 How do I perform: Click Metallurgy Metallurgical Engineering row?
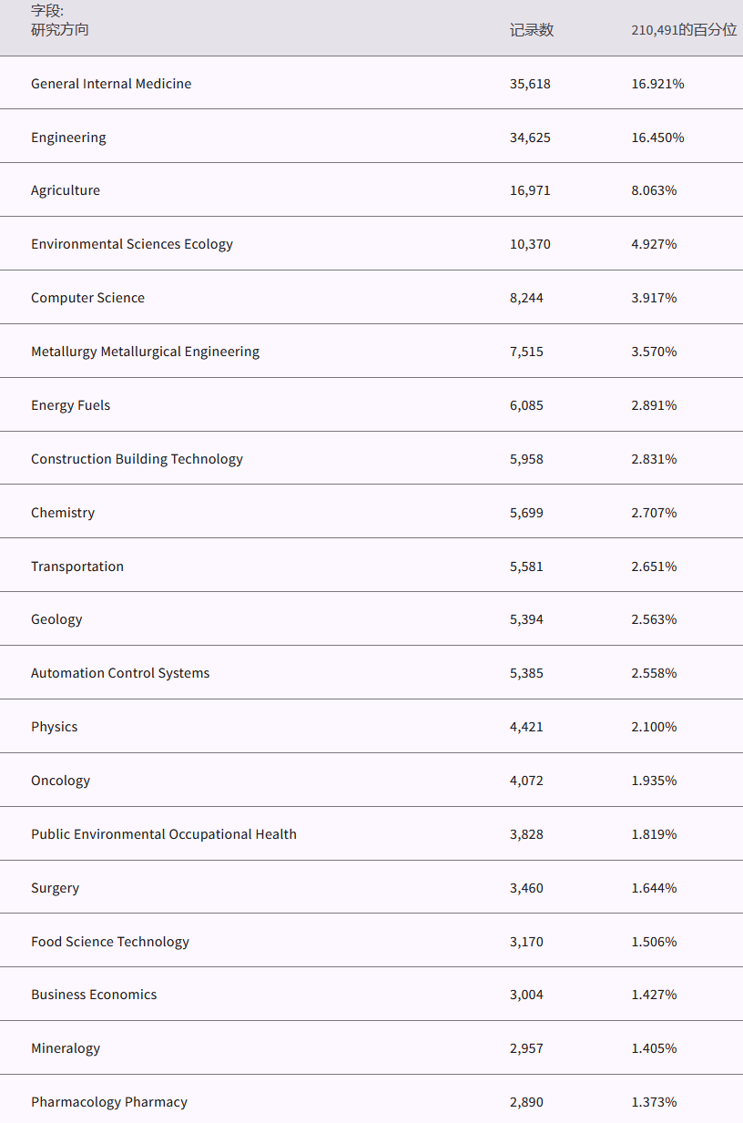(145, 352)
